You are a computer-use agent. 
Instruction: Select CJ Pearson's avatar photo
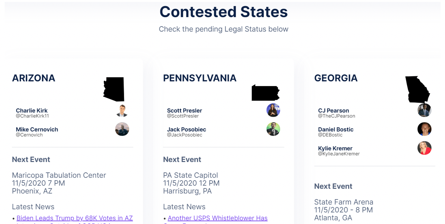pyautogui.click(x=424, y=111)
